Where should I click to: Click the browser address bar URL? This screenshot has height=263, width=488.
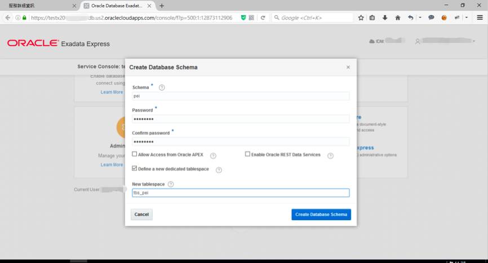(x=132, y=17)
